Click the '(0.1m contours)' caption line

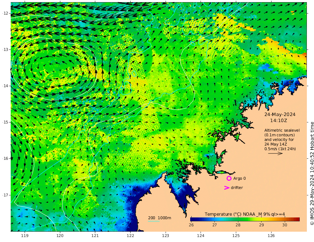(x=279, y=135)
